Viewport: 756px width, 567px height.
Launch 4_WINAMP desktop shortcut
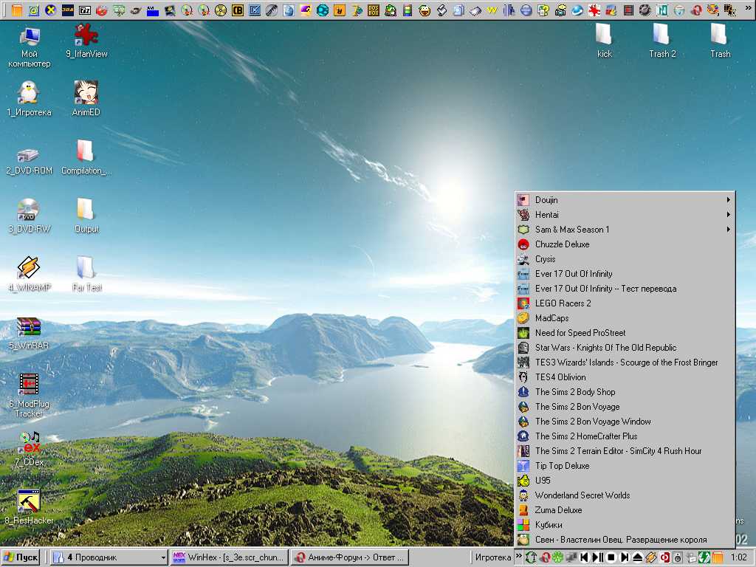29,274
